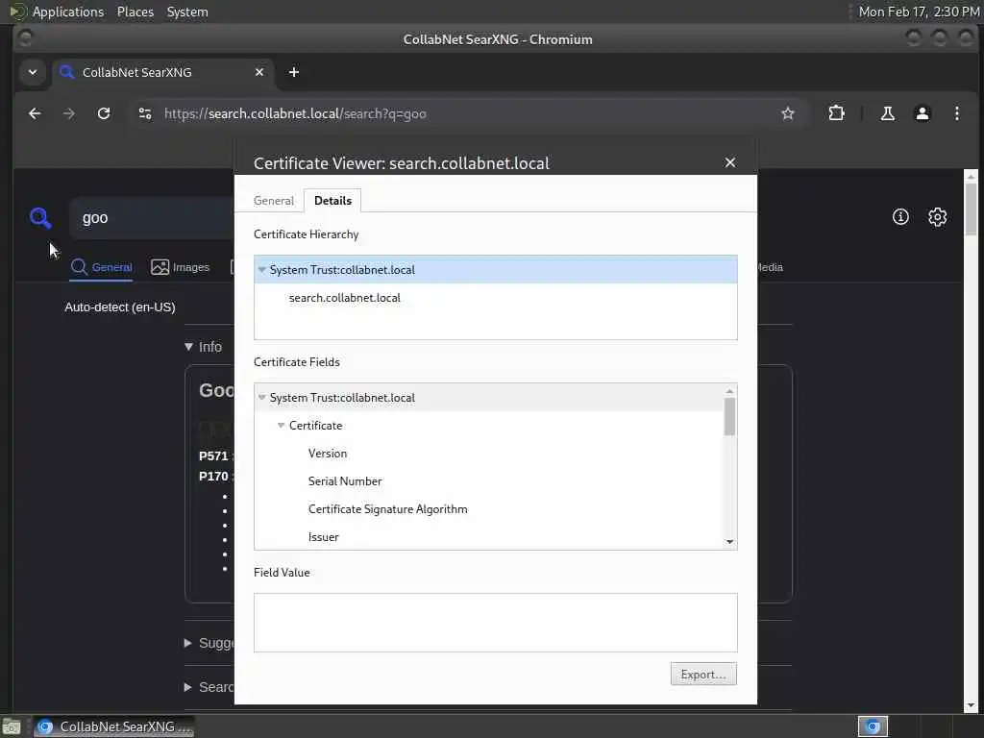Open the Extensions puzzle icon

[x=837, y=113]
